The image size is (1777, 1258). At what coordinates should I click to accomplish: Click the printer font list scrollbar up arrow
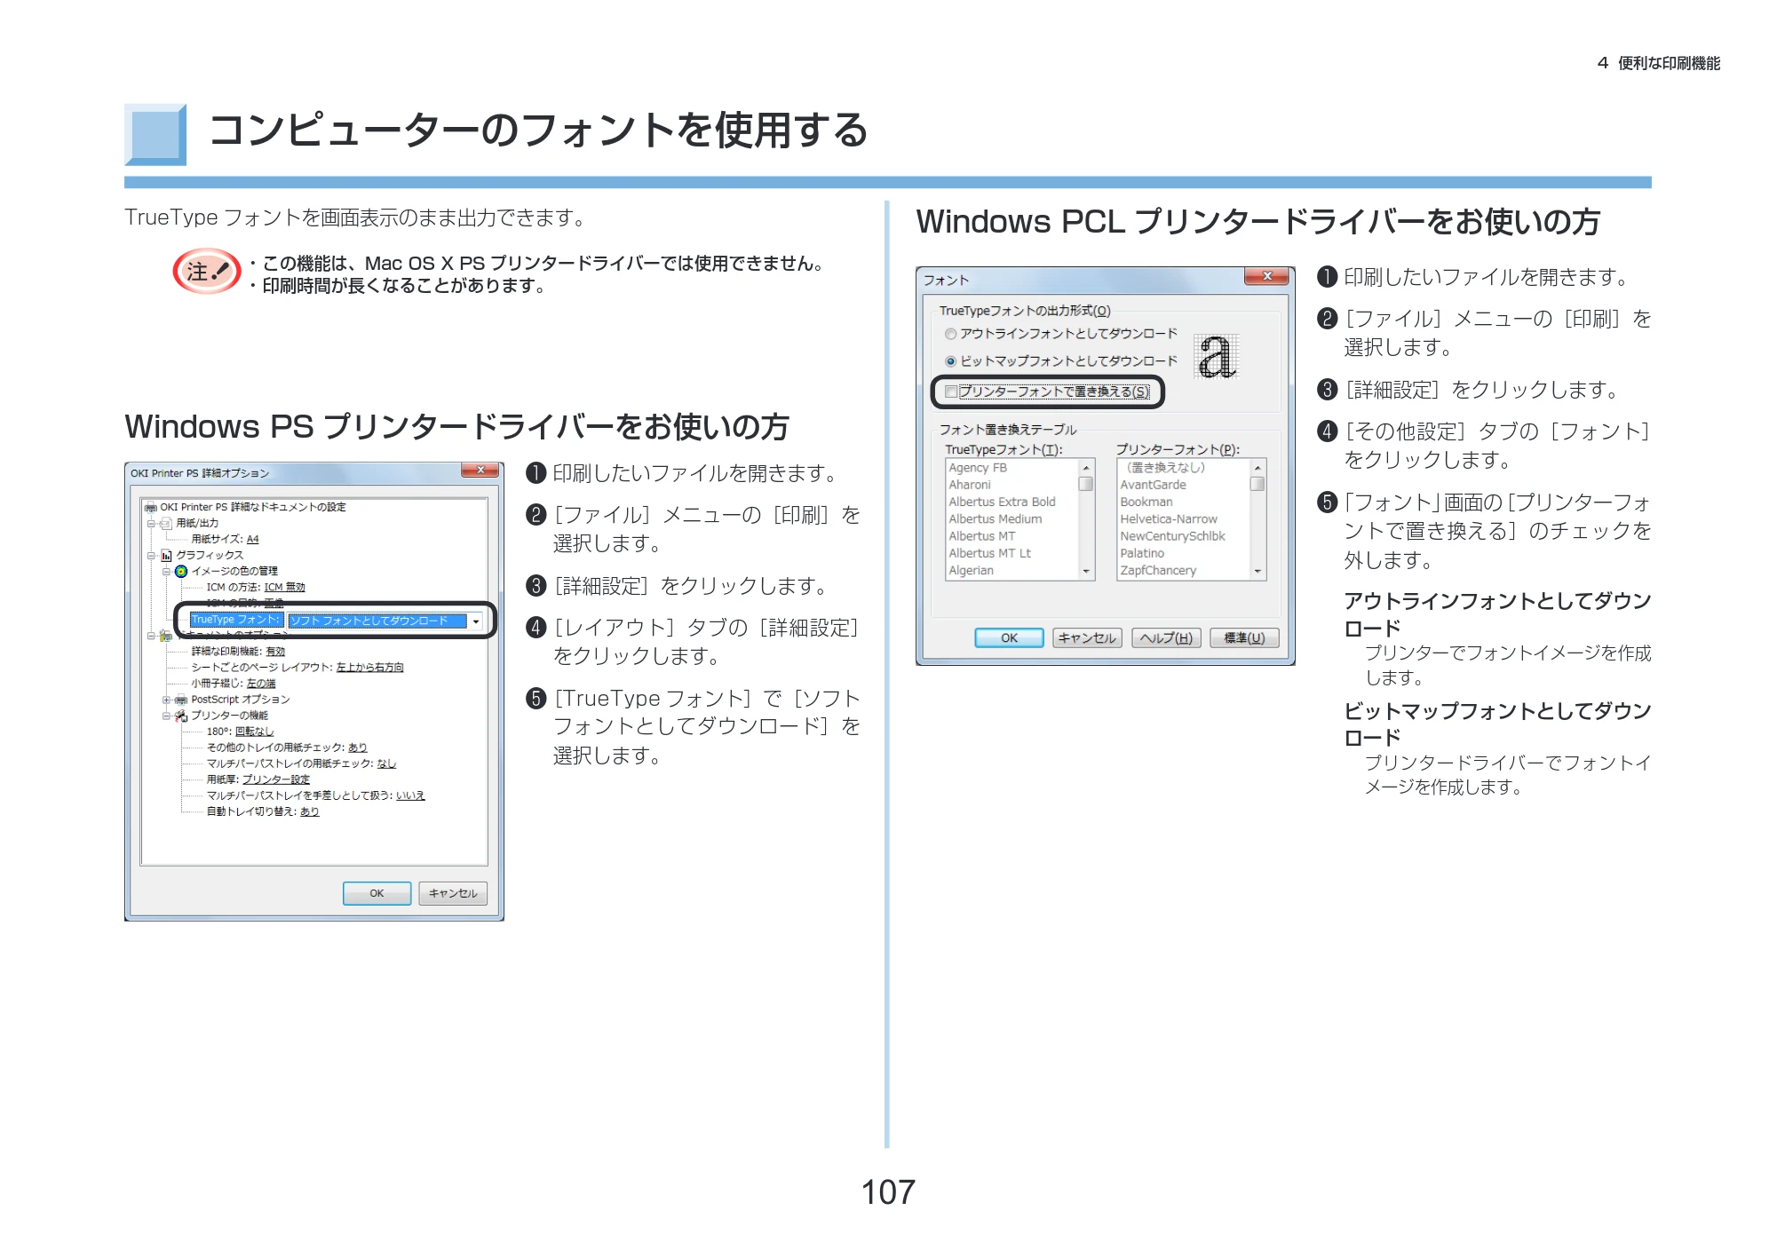coord(1257,468)
